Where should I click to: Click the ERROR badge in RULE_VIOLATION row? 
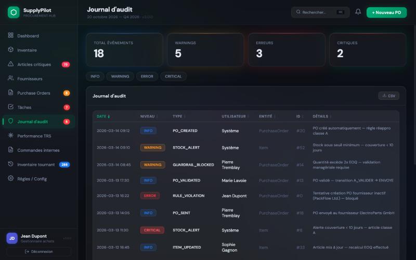coord(150,196)
